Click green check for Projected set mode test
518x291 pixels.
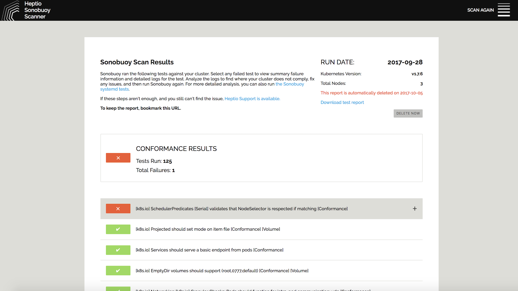pyautogui.click(x=118, y=229)
